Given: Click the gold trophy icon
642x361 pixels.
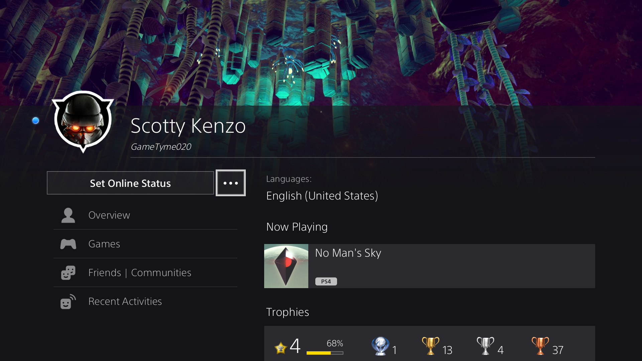Looking at the screenshot, I should [430, 346].
